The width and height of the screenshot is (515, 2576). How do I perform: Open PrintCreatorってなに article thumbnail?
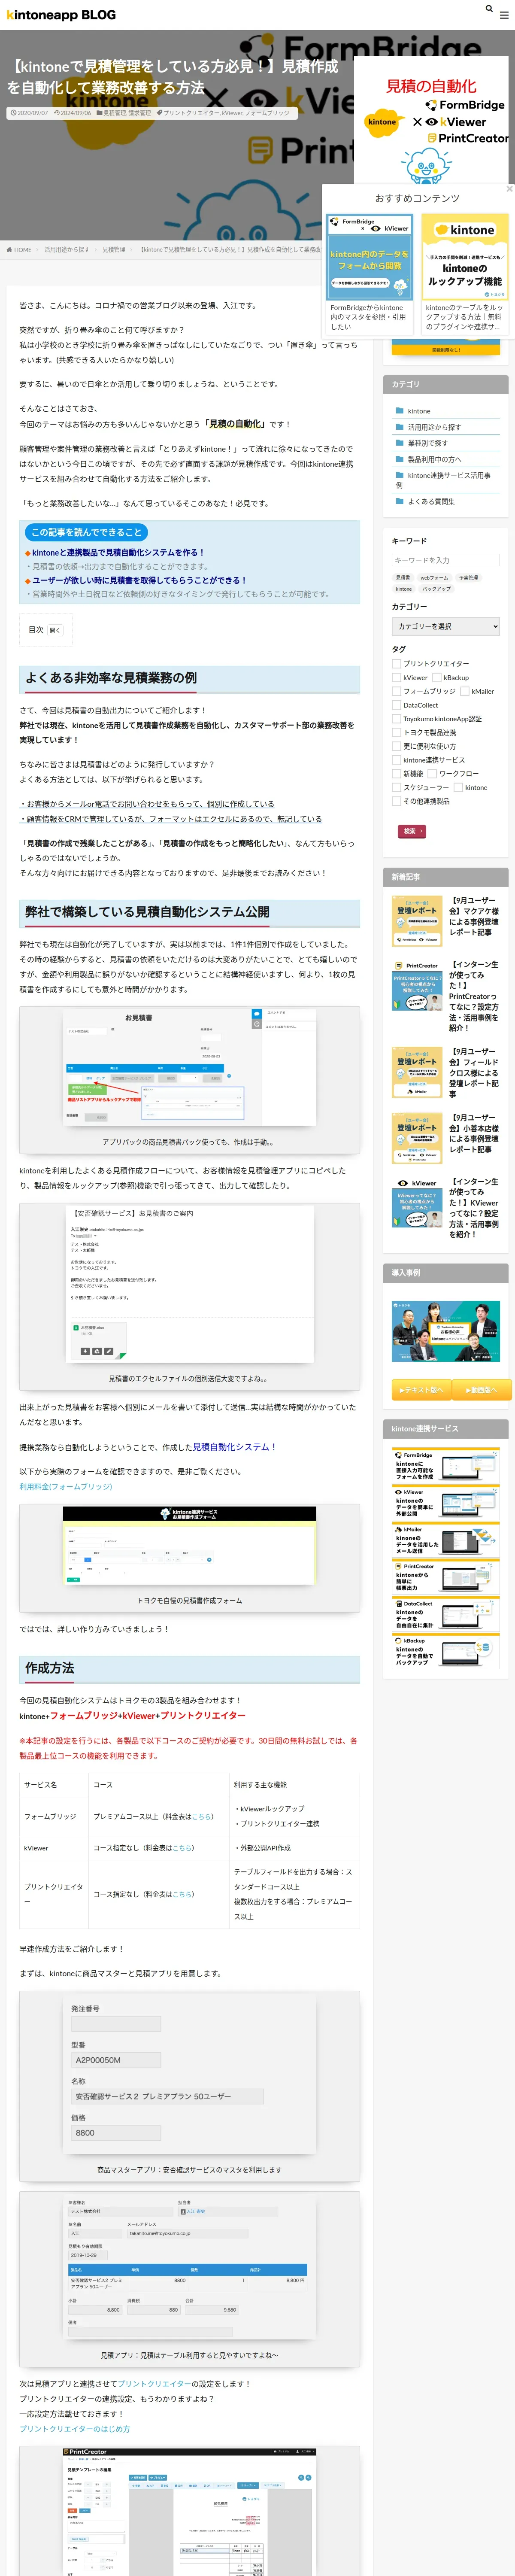click(x=417, y=986)
